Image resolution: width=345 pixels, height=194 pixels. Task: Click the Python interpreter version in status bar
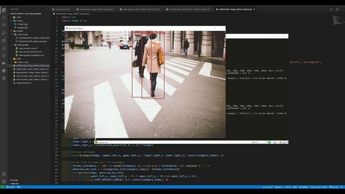pos(319,187)
